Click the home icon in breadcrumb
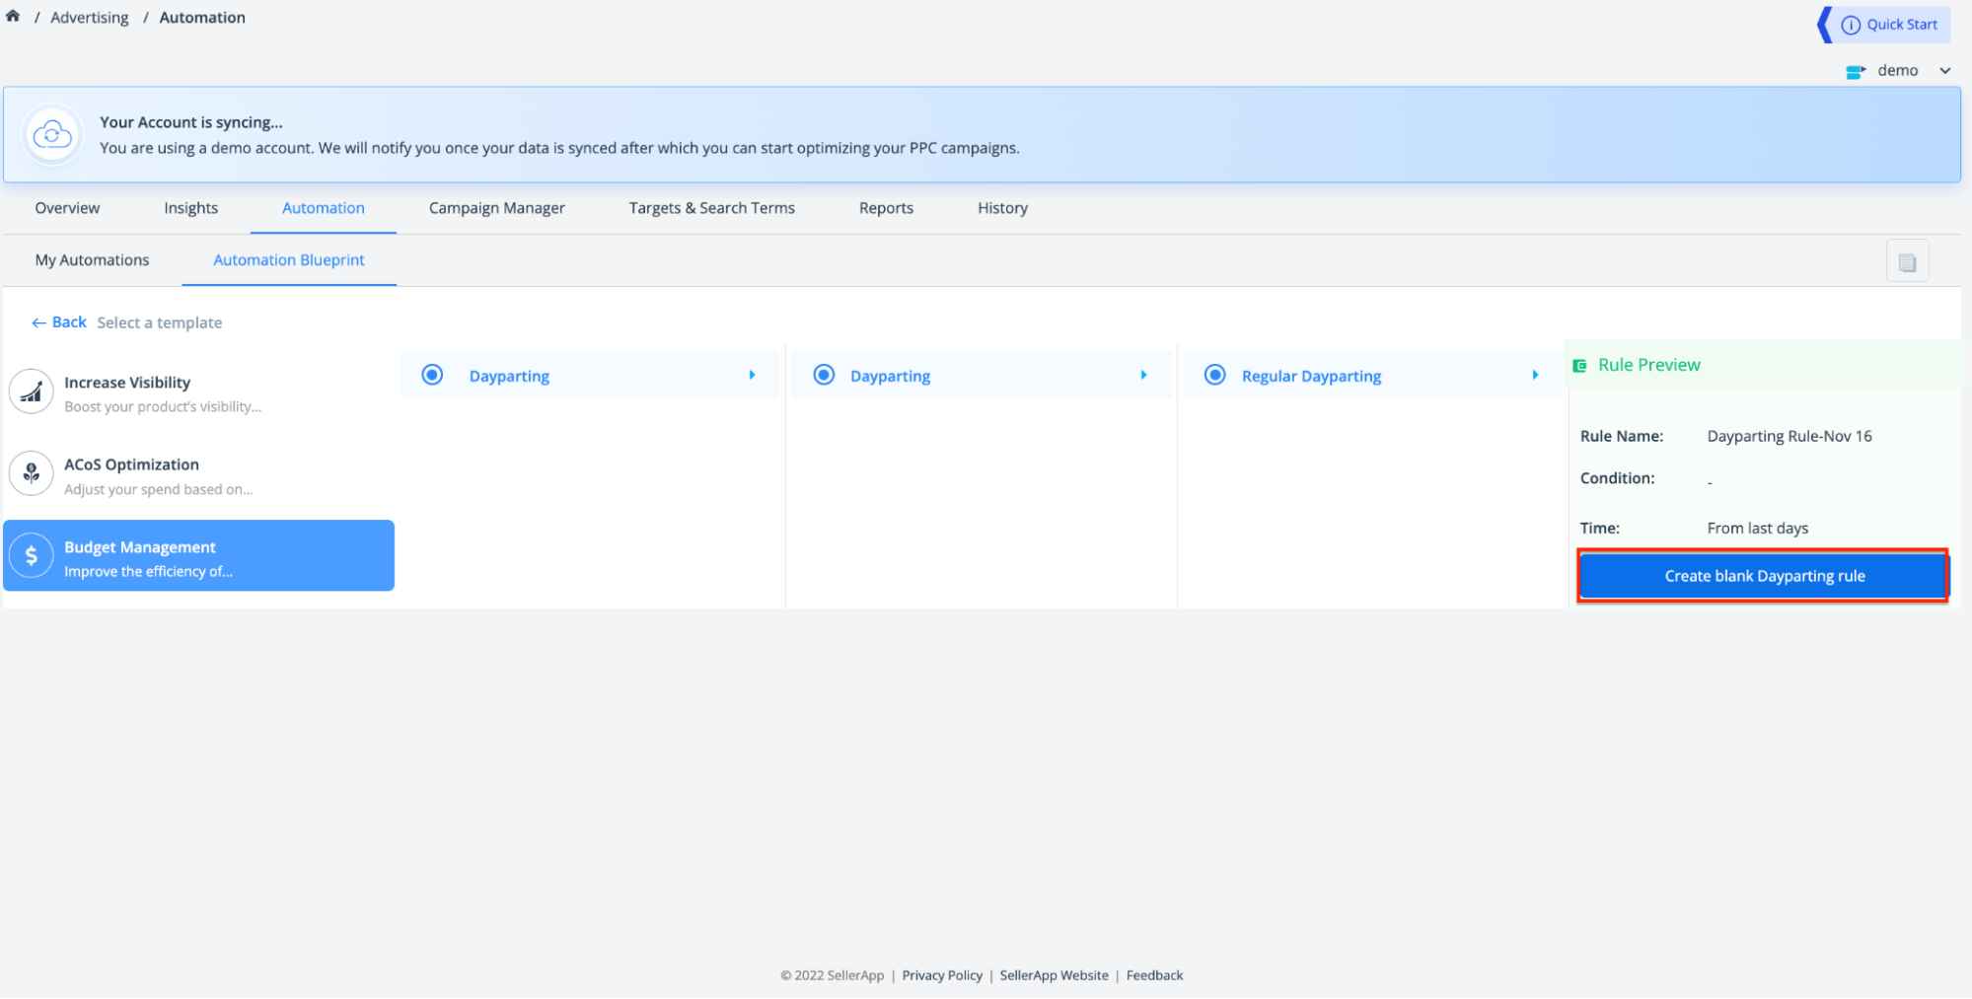Viewport: 1972px width, 999px height. point(13,16)
